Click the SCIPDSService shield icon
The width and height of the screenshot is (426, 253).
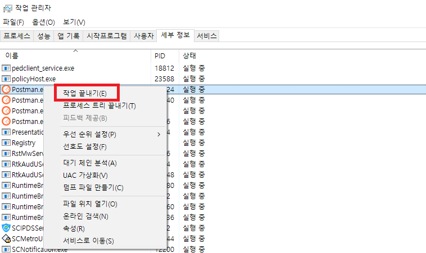click(x=6, y=228)
